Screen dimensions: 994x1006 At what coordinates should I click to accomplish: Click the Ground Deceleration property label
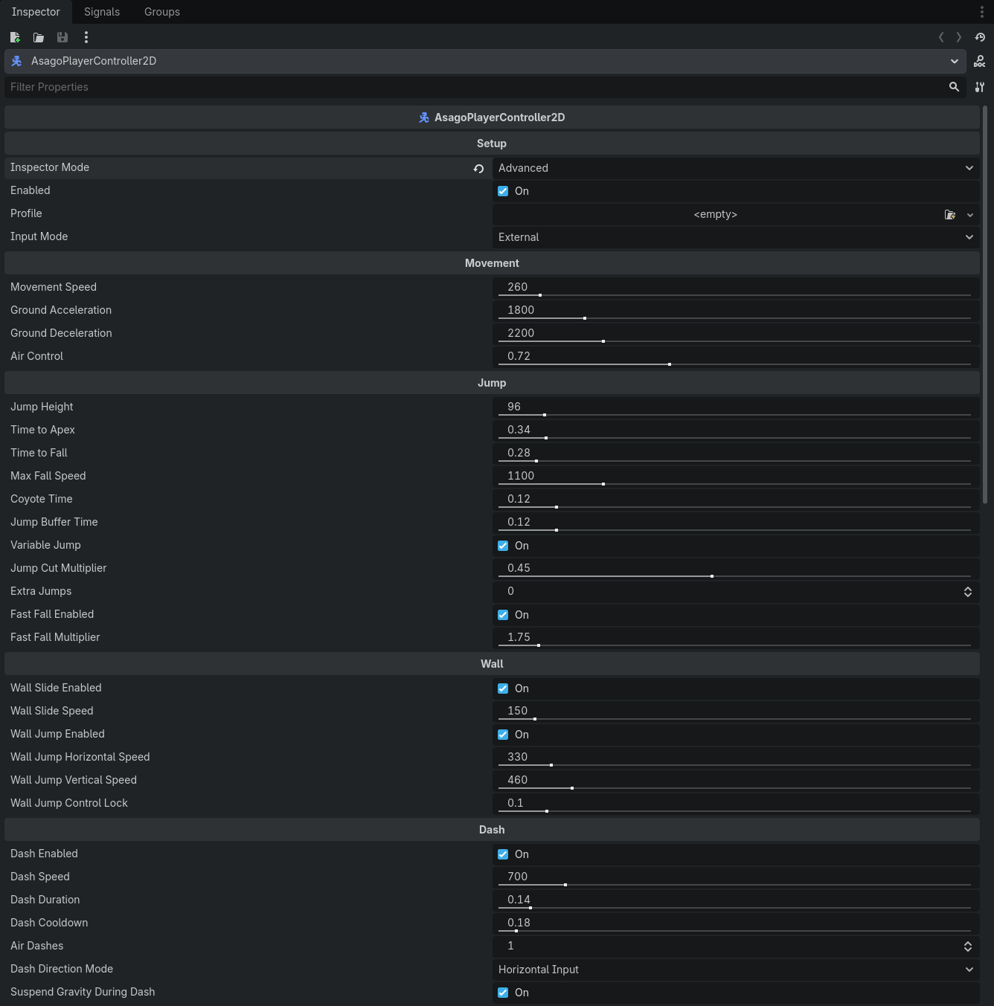click(61, 333)
